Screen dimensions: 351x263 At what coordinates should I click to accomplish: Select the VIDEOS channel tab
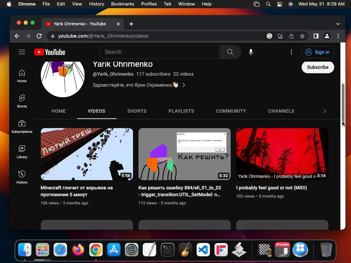click(x=96, y=111)
